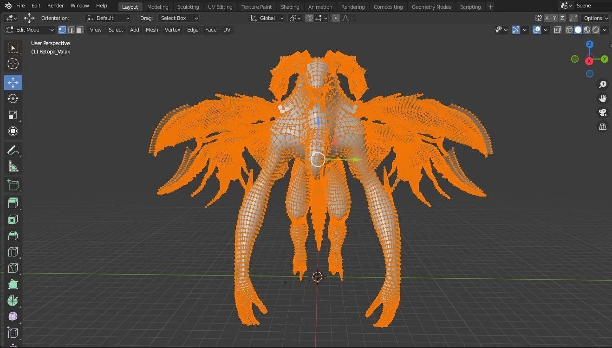612x348 pixels.
Task: Open the Options dropdown
Action: [x=595, y=18]
